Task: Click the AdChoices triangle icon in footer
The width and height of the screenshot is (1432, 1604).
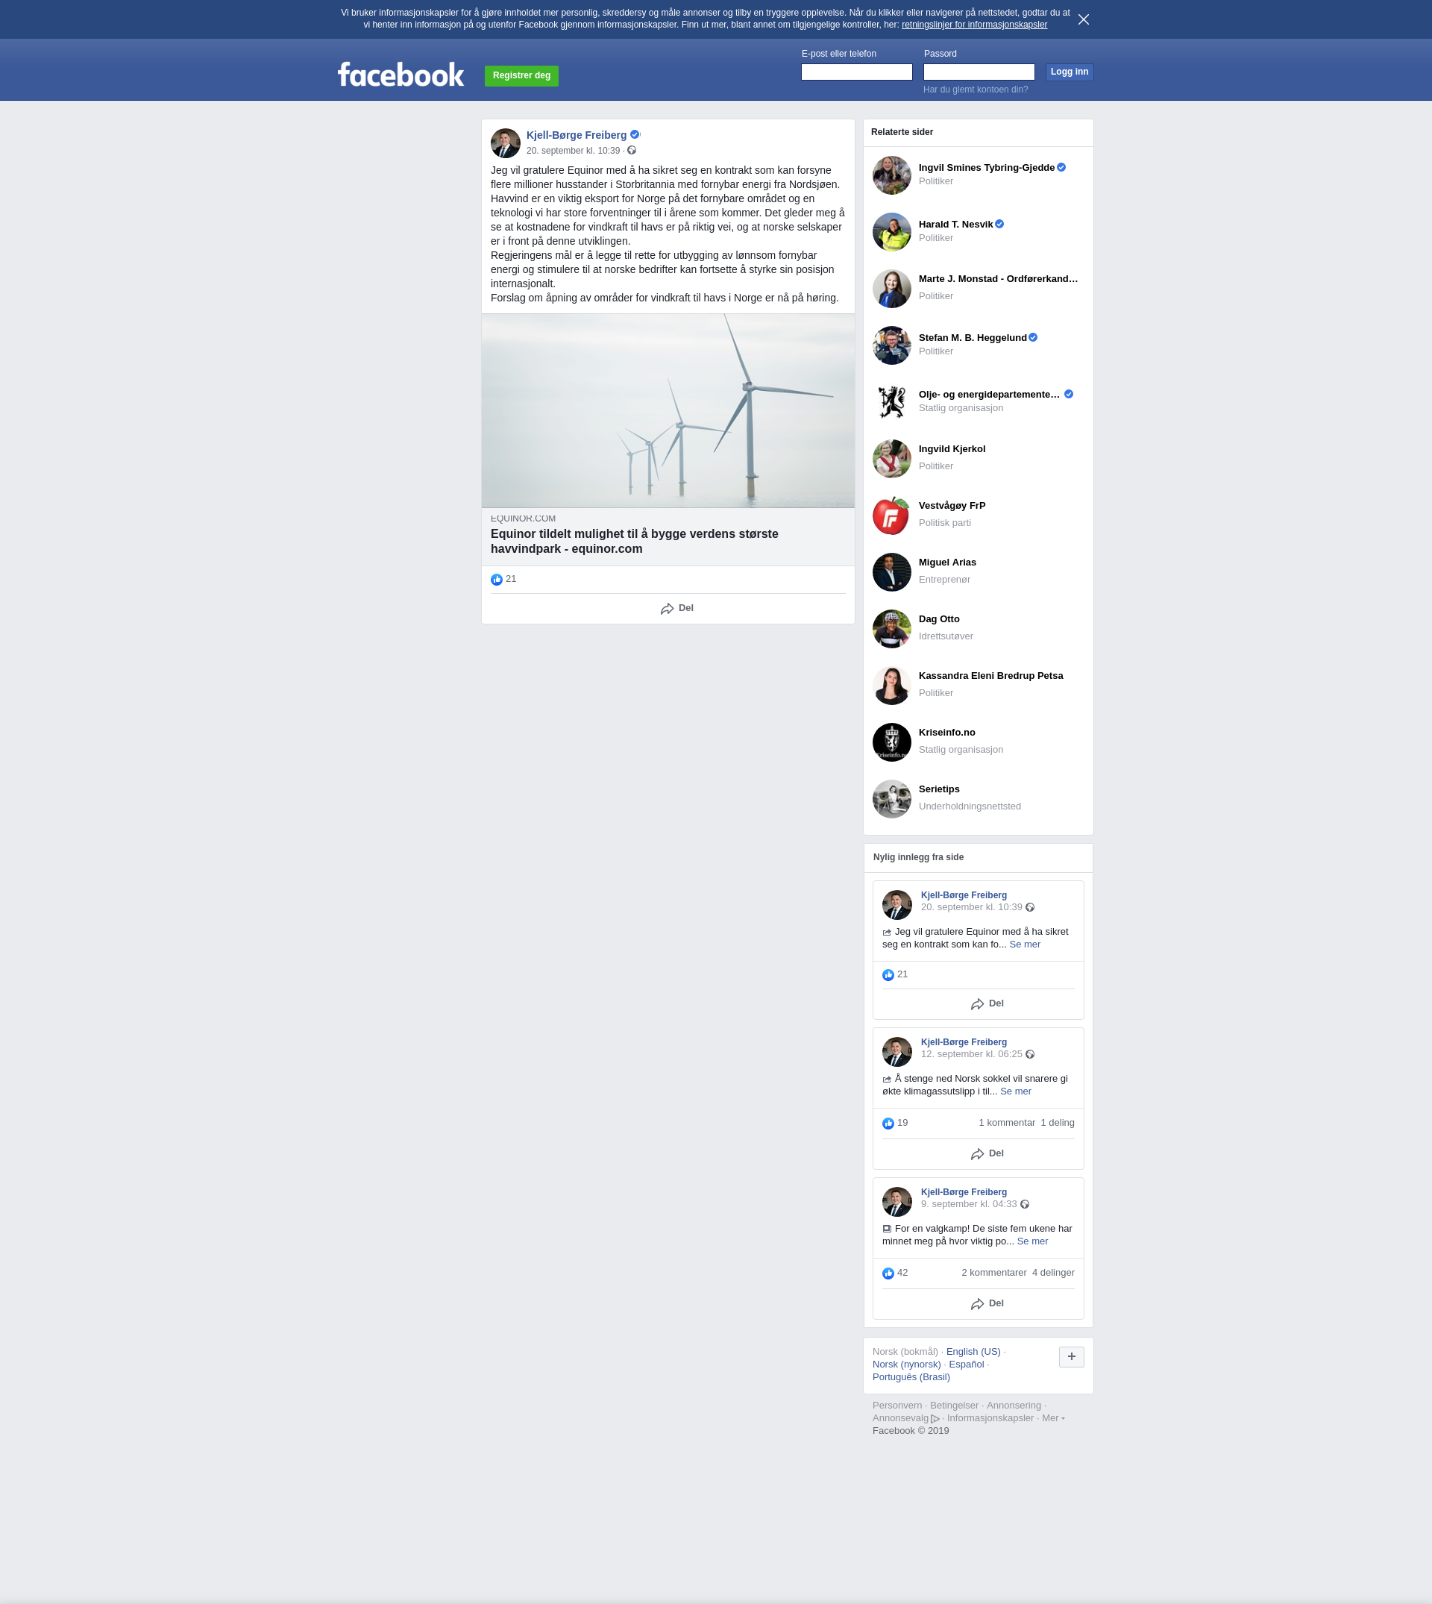Action: (935, 1418)
